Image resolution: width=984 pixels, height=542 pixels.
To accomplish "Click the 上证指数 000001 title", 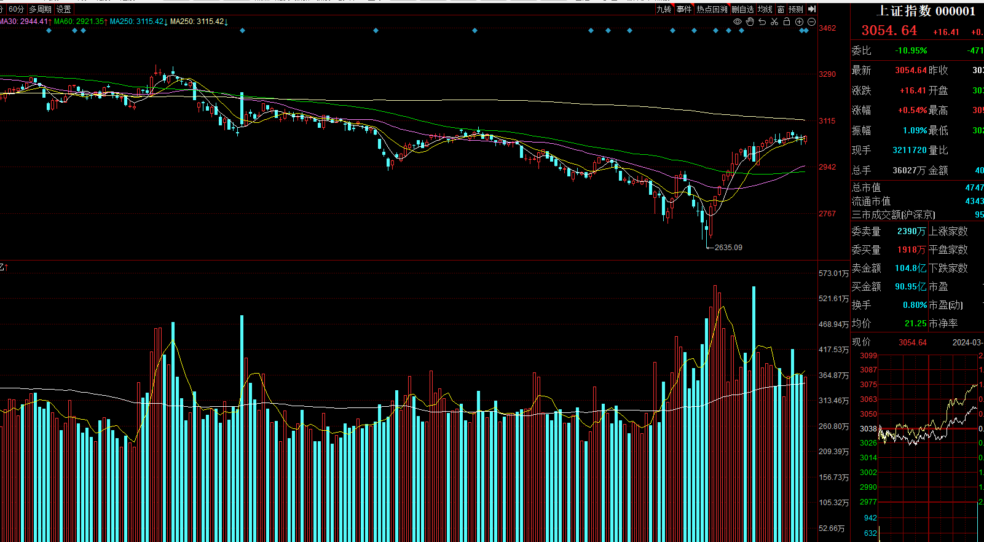I will 926,10.
